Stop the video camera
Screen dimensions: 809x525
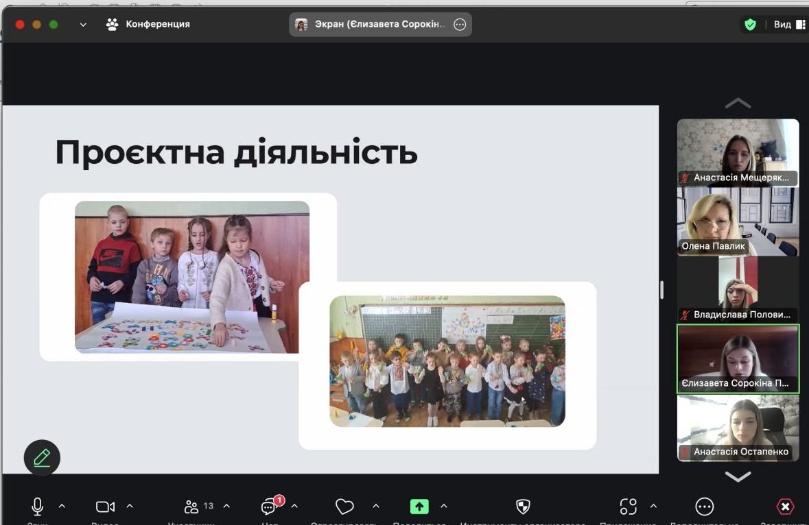tap(104, 506)
